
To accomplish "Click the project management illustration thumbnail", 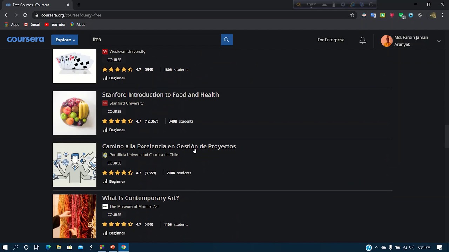I will pos(74,164).
